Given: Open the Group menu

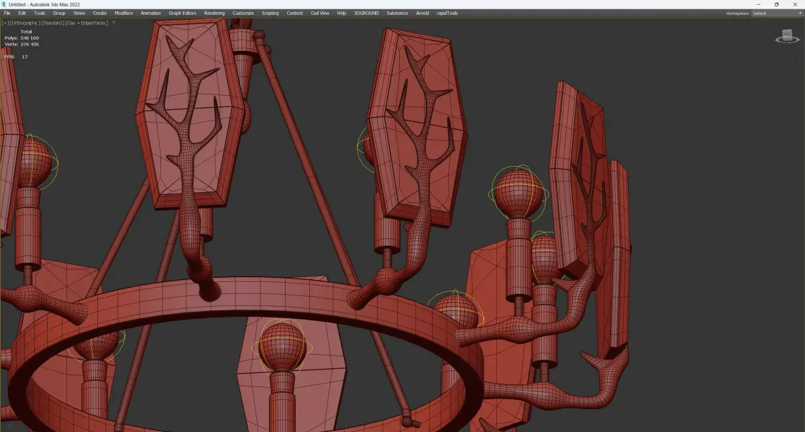Looking at the screenshot, I should (59, 13).
